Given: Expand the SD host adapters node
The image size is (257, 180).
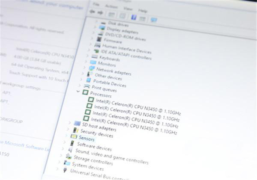Looking at the screenshot, I should point(69,122).
